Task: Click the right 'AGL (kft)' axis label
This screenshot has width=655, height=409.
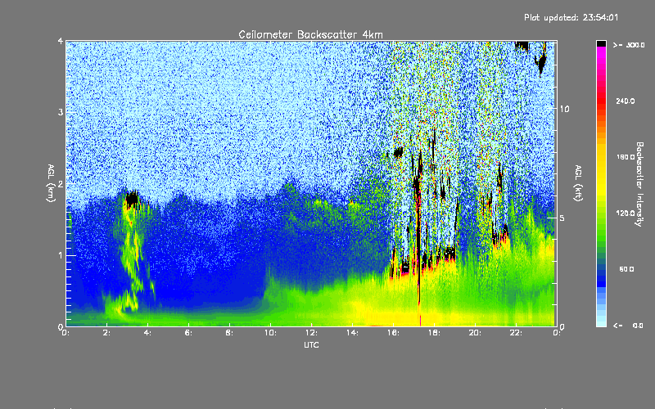Action: (x=578, y=183)
